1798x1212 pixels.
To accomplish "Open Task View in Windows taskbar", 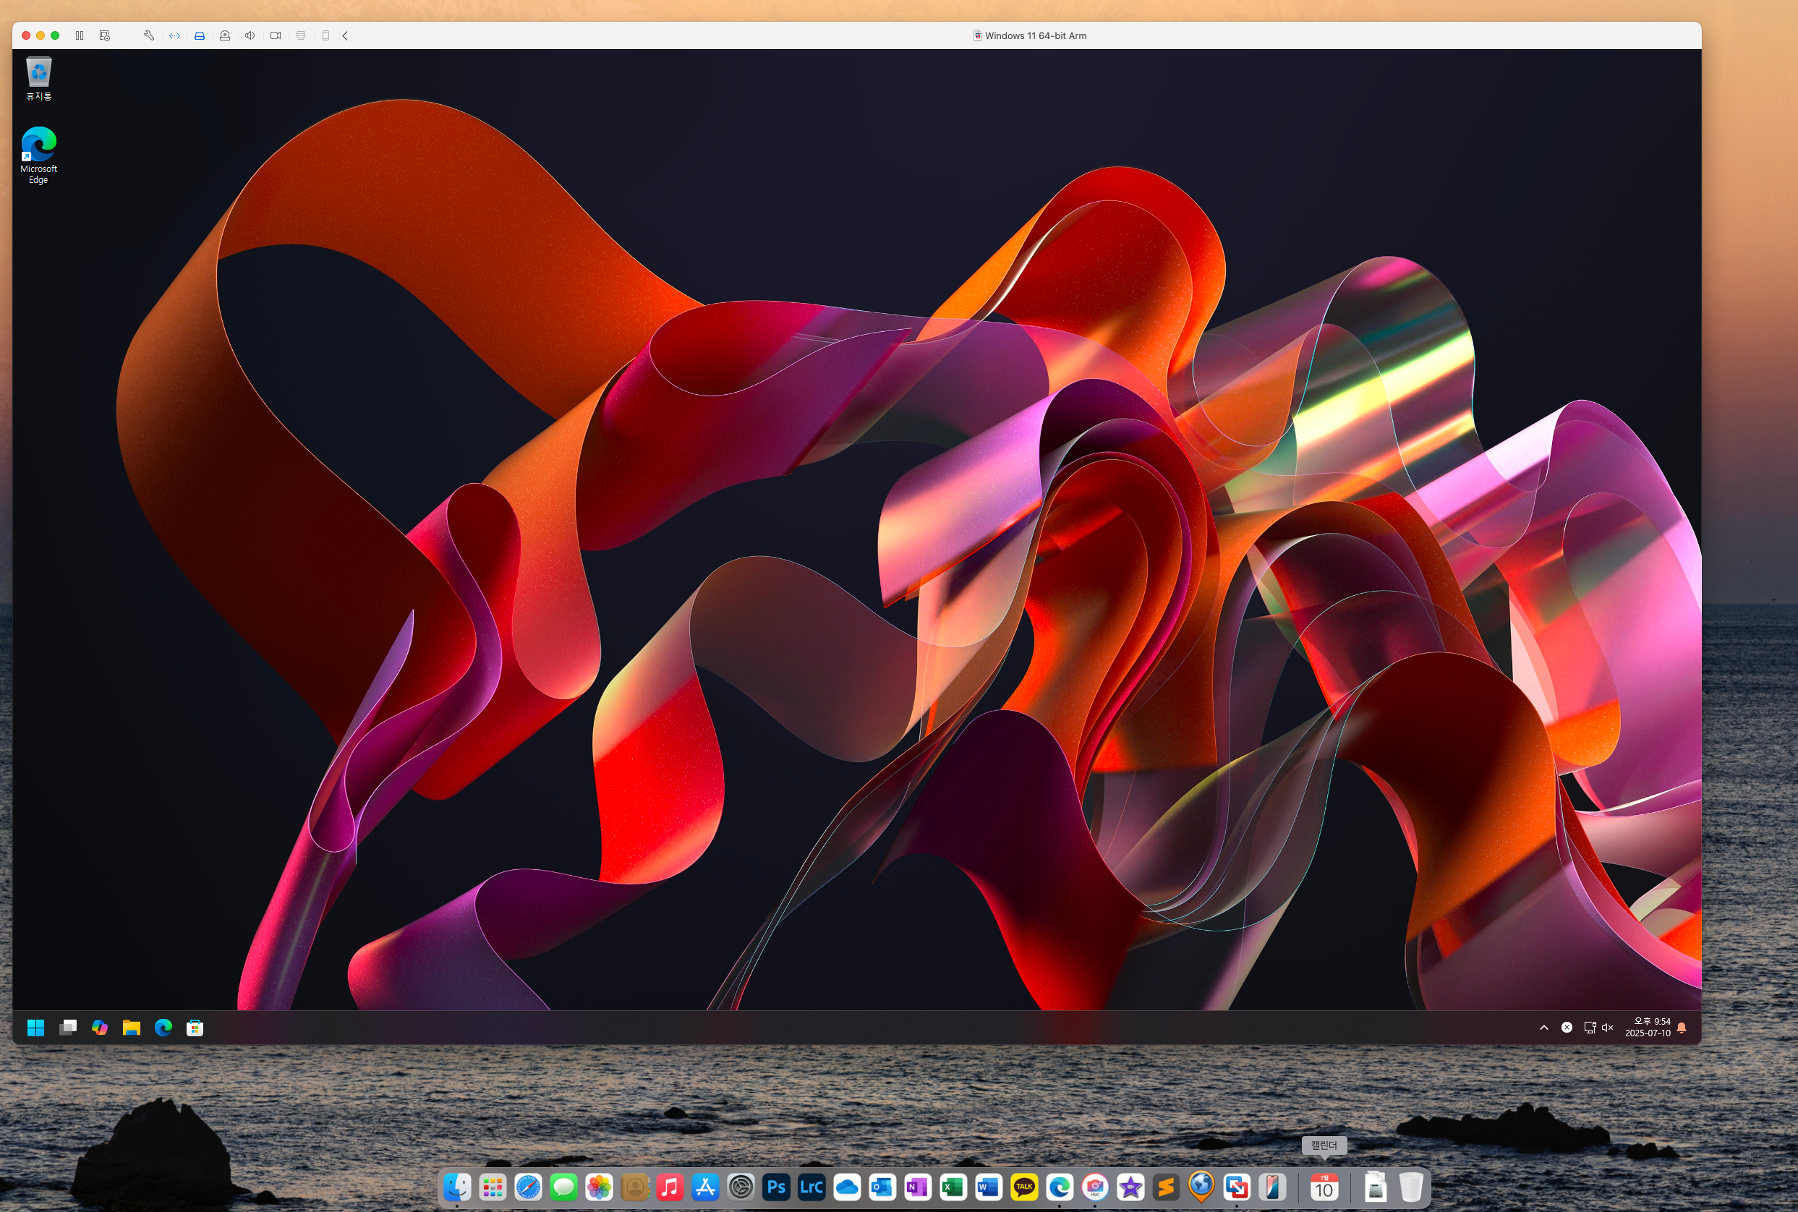I will 68,1028.
